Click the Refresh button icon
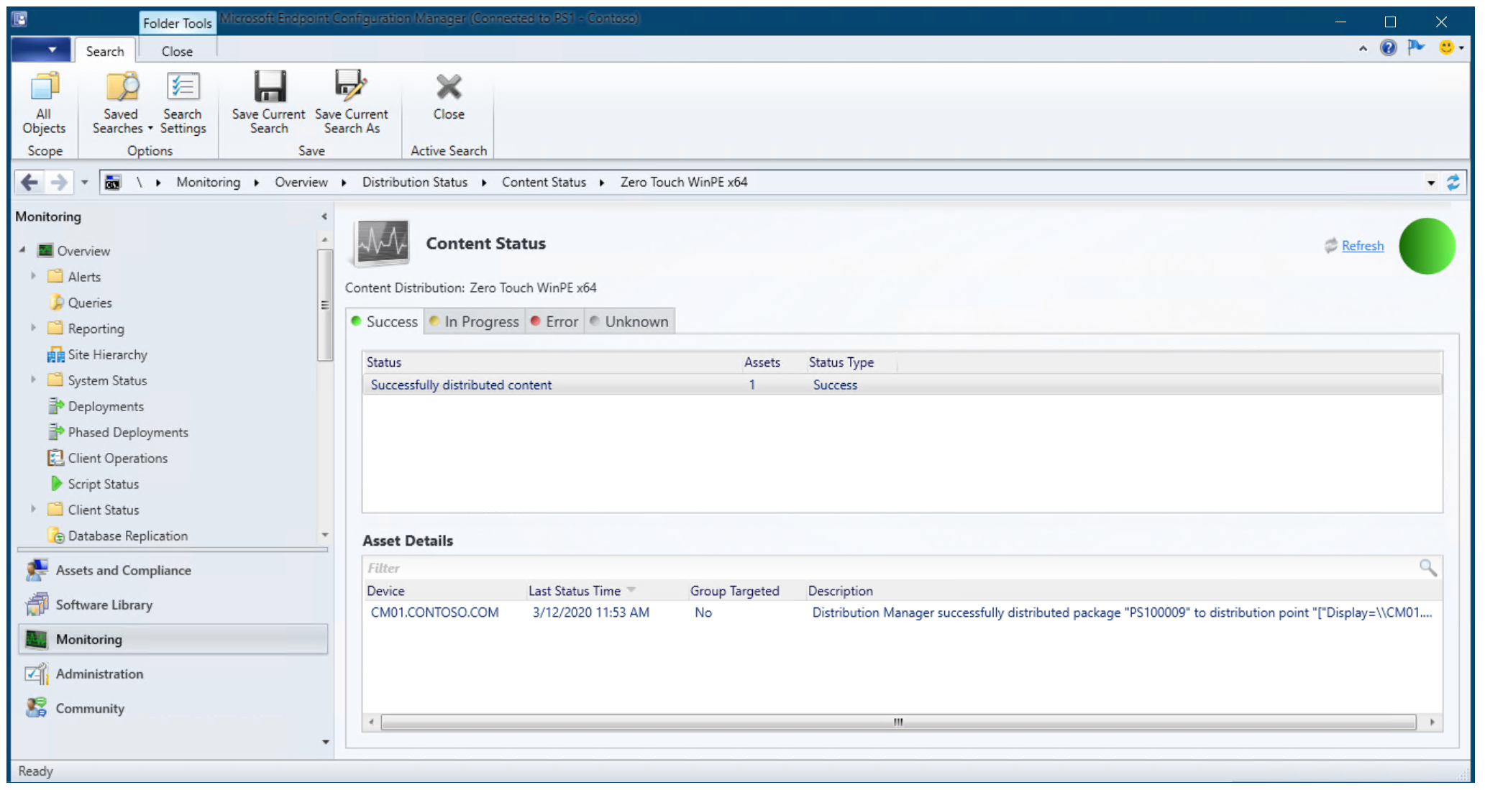1485x790 pixels. tap(1330, 244)
